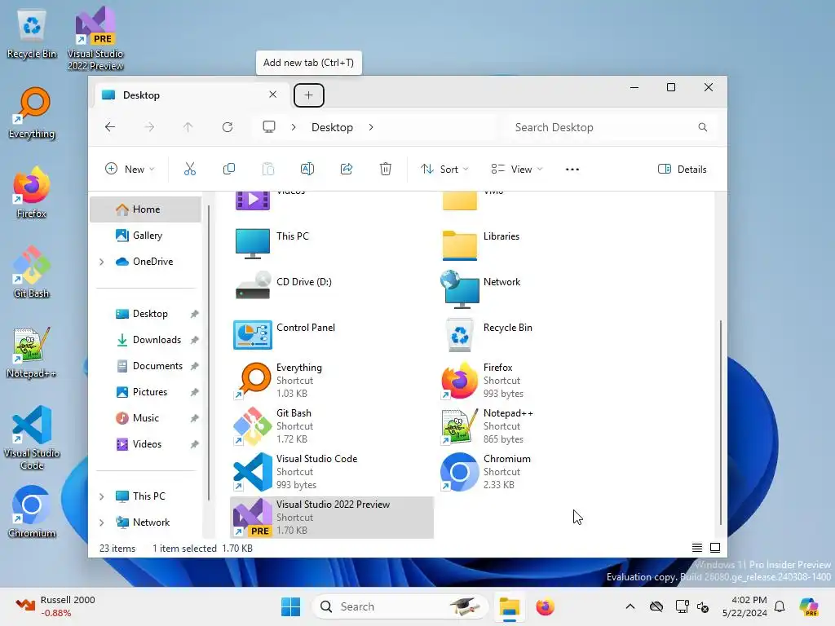Switch to large thumbnails view icon

715,548
